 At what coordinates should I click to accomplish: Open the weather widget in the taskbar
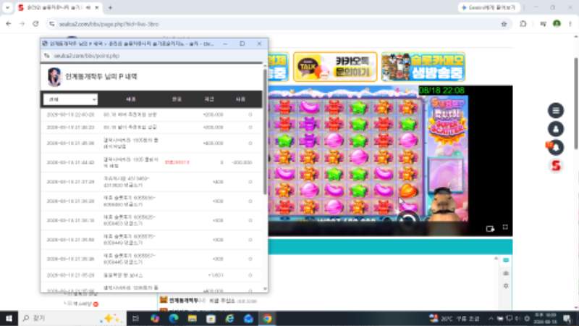coord(455,318)
